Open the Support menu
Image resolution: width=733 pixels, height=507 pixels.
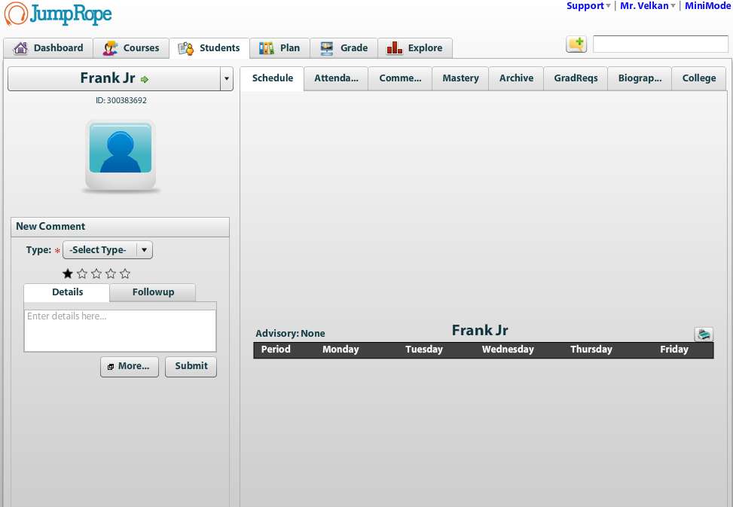tap(588, 5)
